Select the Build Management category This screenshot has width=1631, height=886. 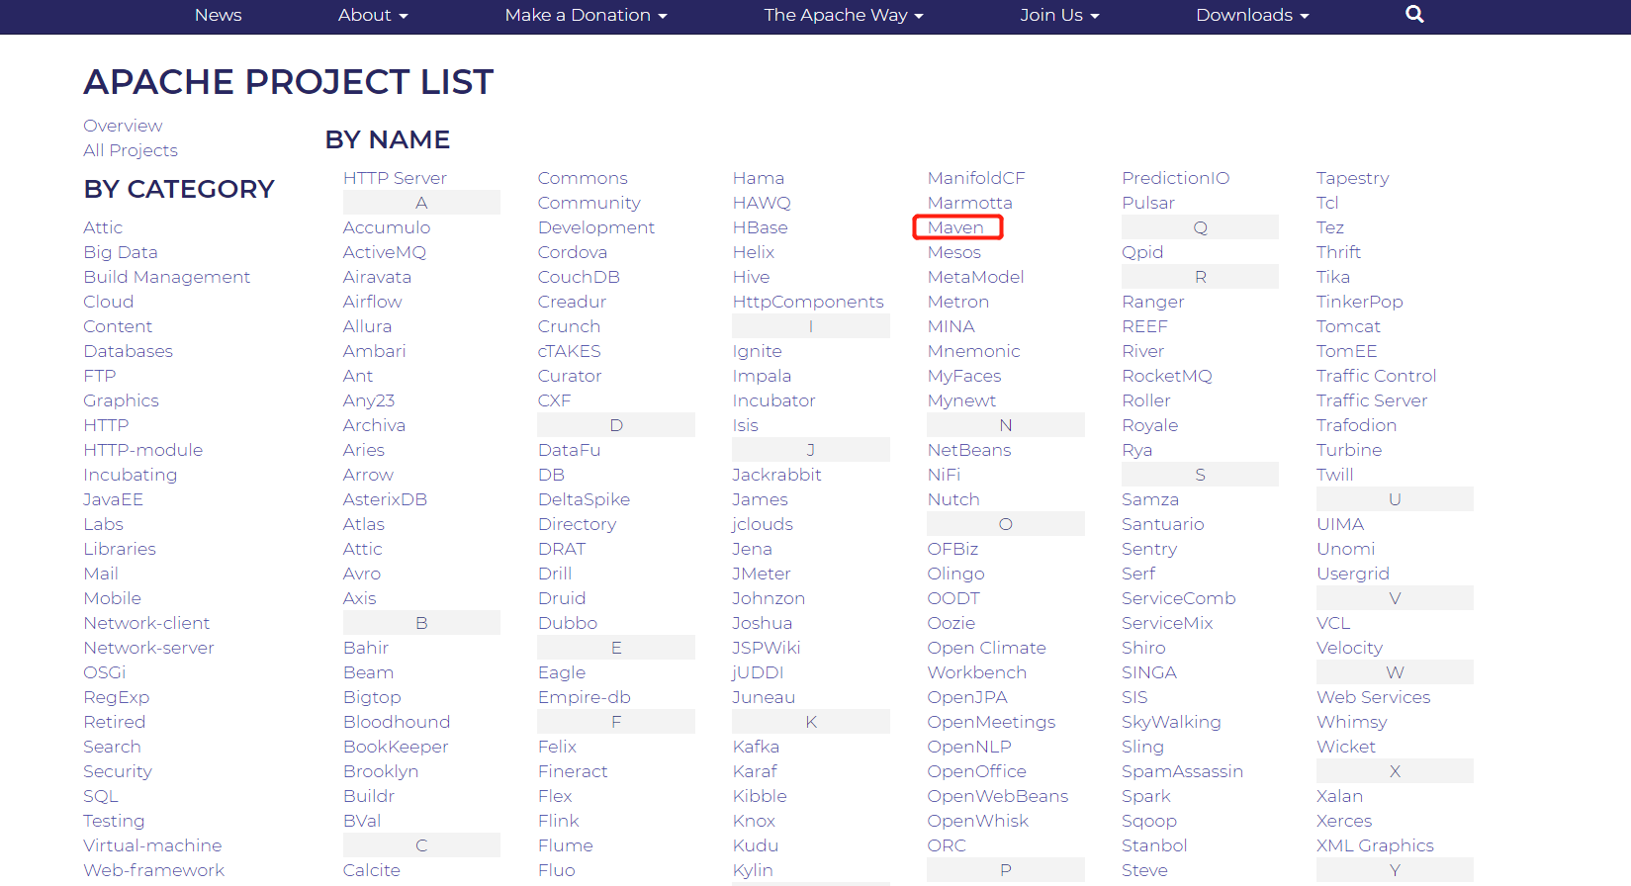coord(167,277)
